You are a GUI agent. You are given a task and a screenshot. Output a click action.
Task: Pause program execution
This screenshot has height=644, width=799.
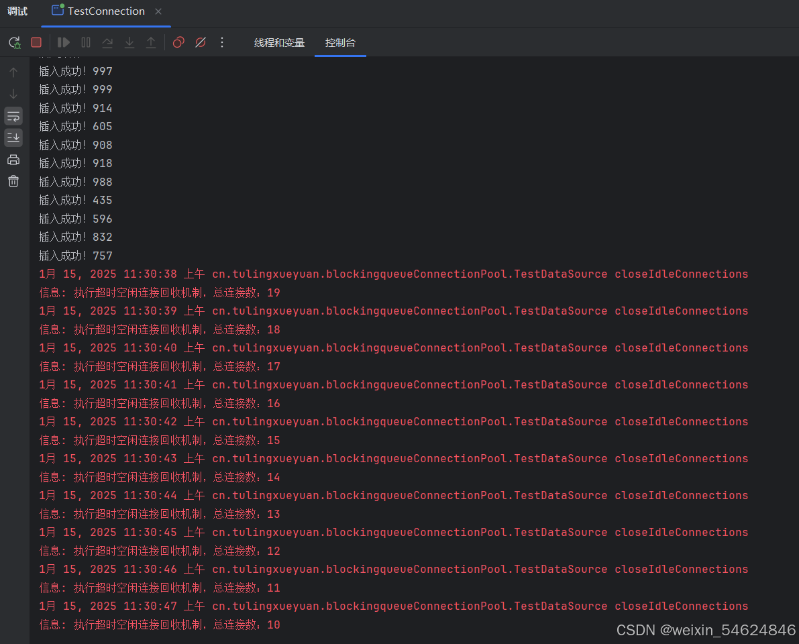tap(86, 42)
